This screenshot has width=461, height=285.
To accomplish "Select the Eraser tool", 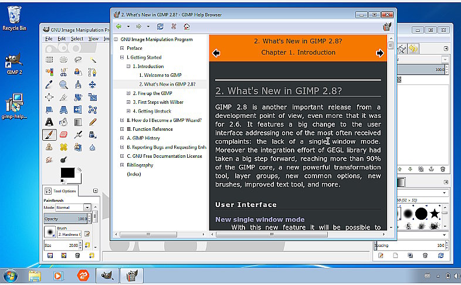I will coord(63,135).
